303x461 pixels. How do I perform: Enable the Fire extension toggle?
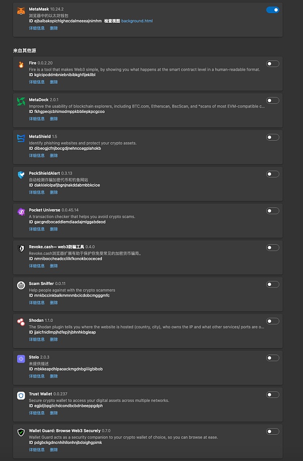(x=273, y=64)
